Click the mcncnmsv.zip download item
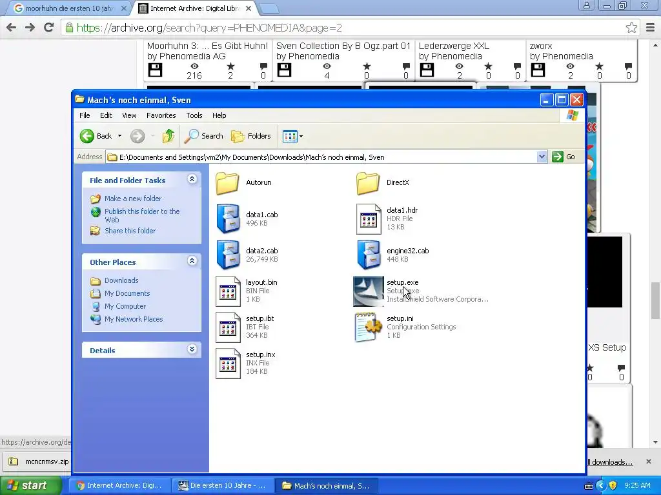661x495 pixels. coord(39,461)
